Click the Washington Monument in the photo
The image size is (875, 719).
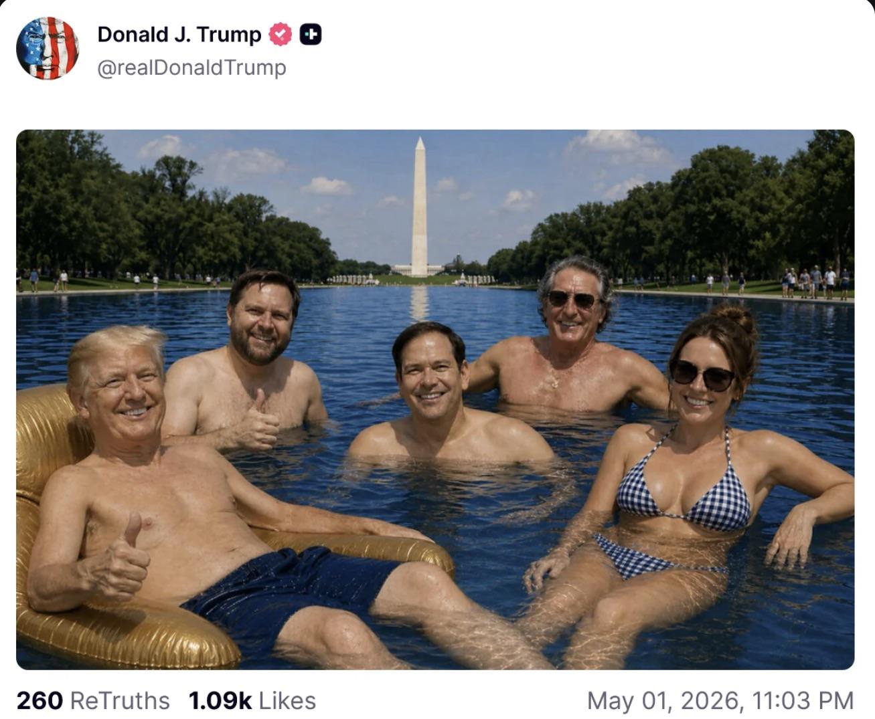pyautogui.click(x=419, y=207)
